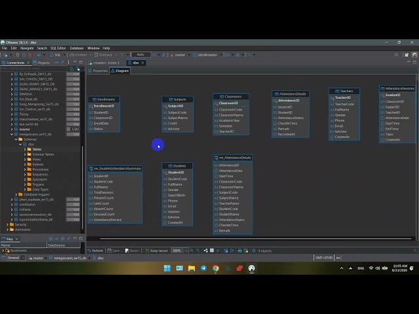Select the Diagram tab
This screenshot has width=419, height=314.
120,71
